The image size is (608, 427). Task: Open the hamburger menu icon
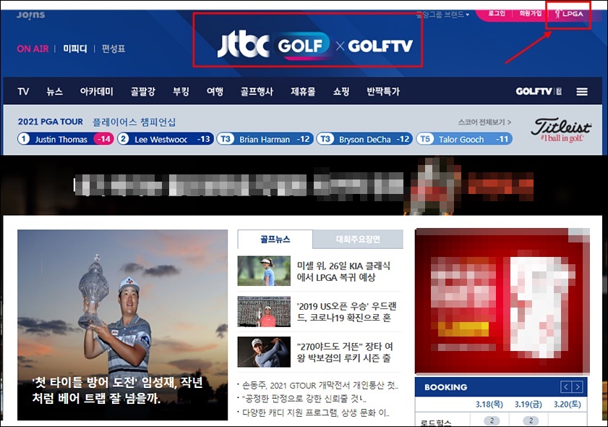[x=582, y=92]
